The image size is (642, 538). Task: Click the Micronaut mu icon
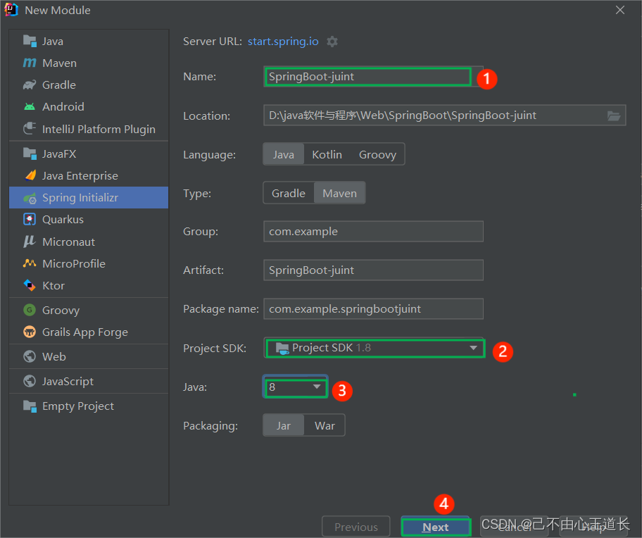point(30,242)
